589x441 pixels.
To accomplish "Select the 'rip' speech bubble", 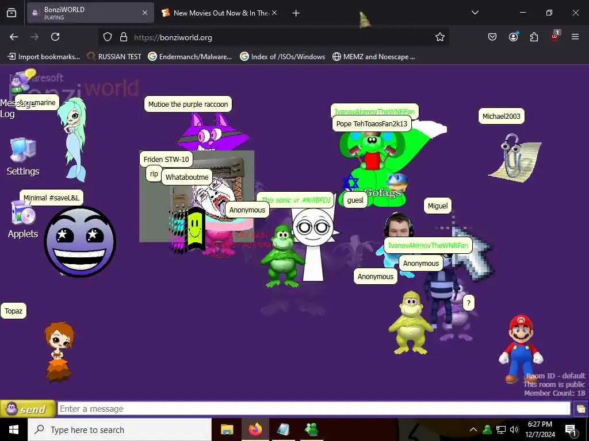I will tap(154, 173).
